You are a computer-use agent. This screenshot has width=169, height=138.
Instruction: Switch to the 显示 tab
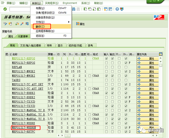coord(60,46)
